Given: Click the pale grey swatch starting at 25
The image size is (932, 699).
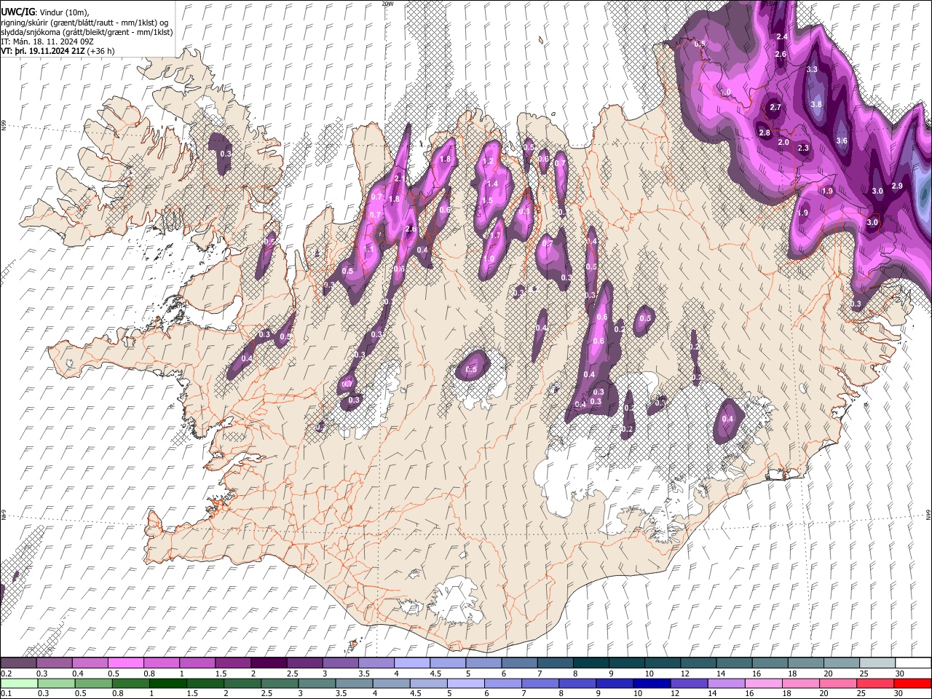Looking at the screenshot, I should (x=877, y=663).
